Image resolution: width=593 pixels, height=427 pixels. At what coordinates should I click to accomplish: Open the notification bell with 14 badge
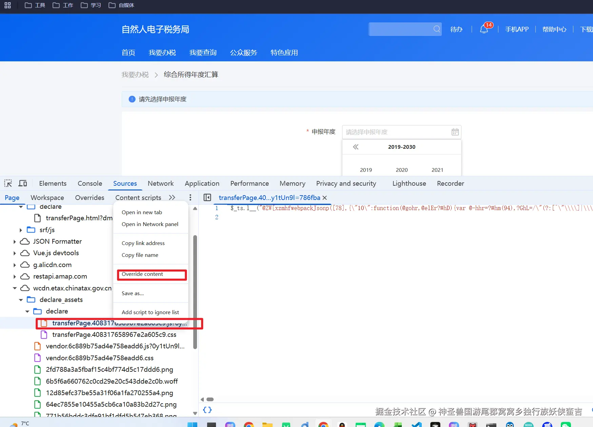coord(483,29)
